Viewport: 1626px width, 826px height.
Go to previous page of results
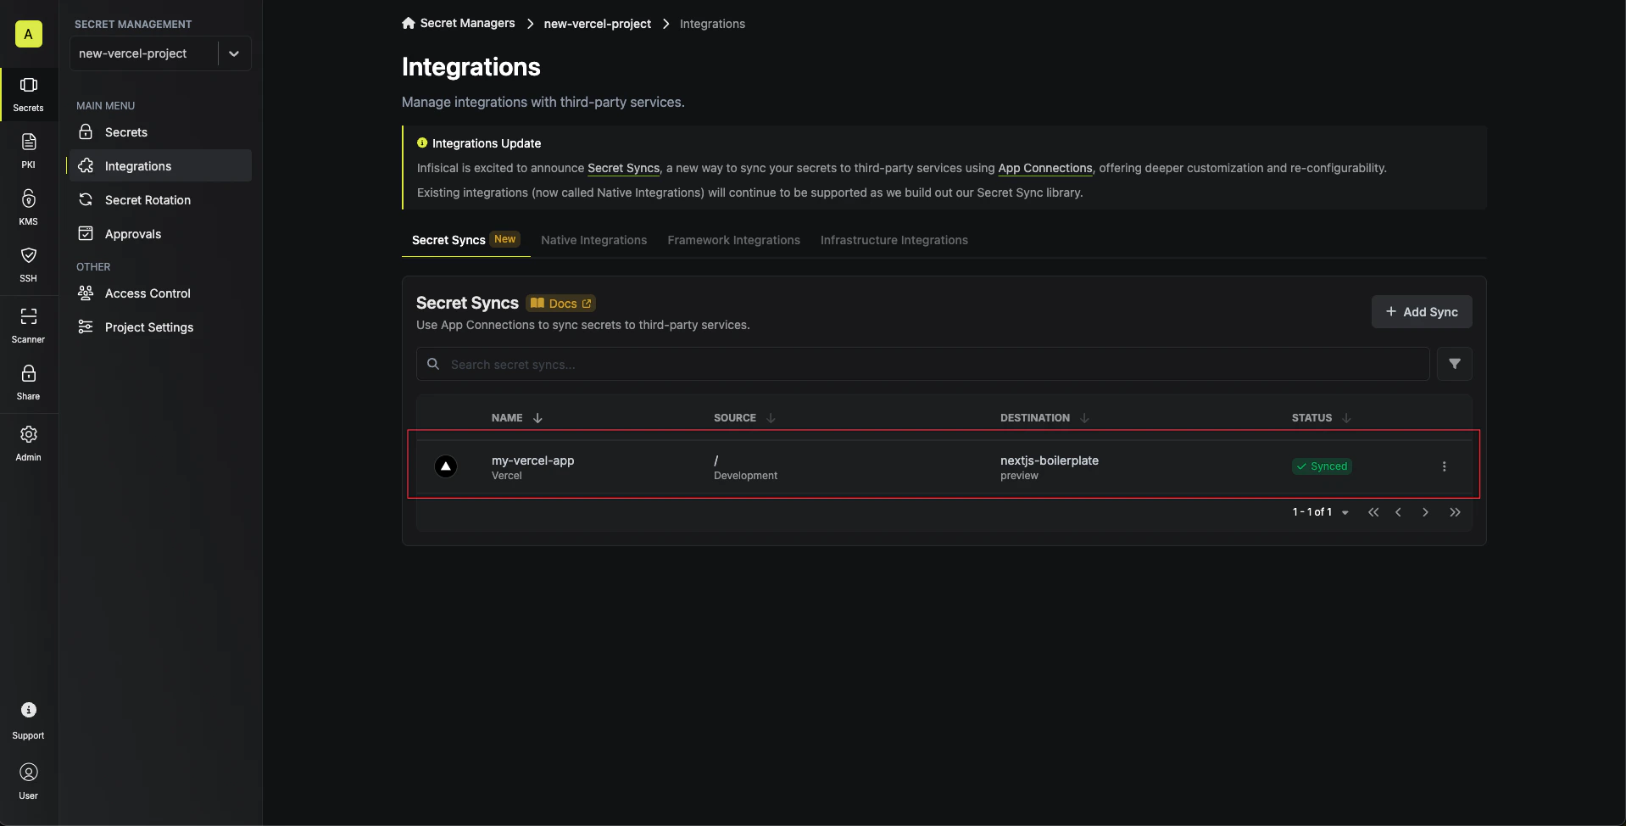pos(1398,512)
